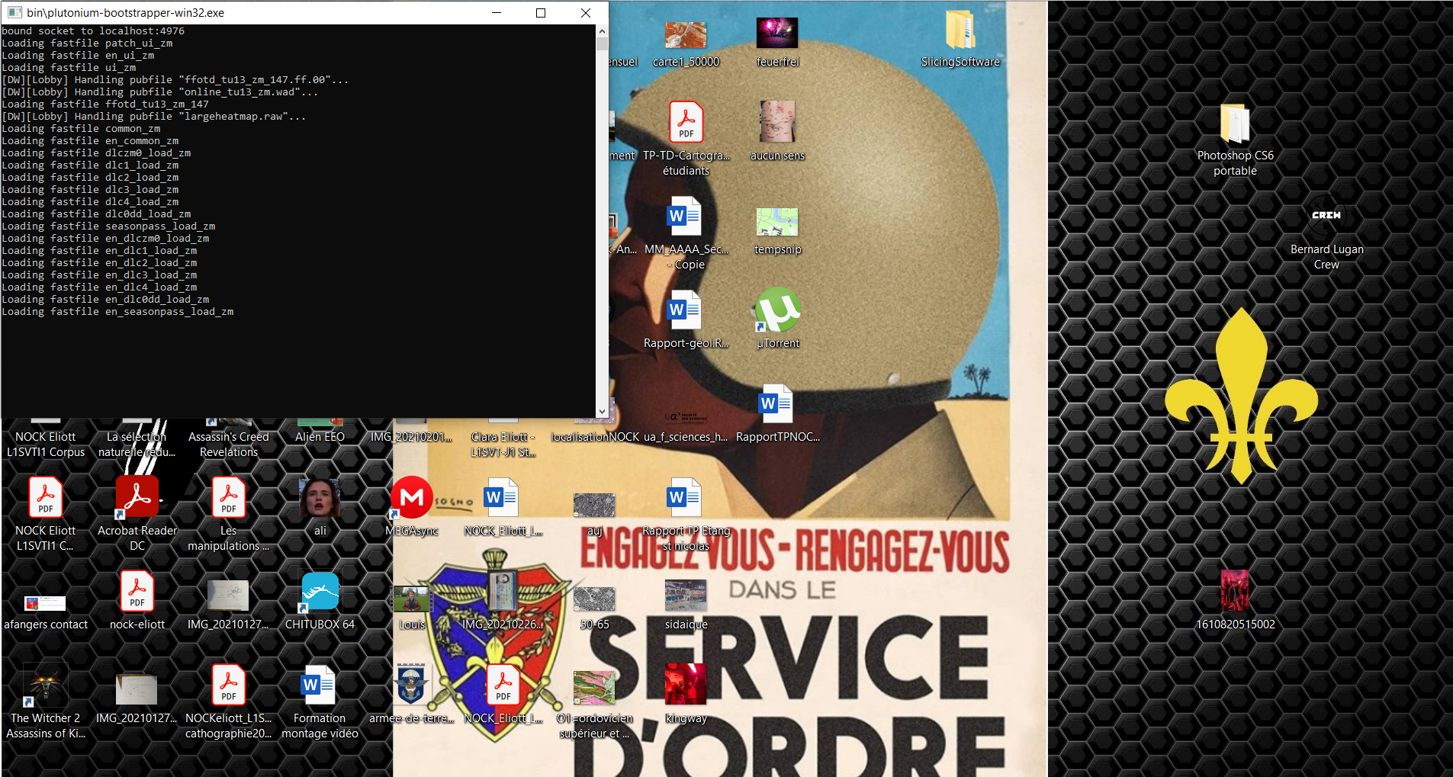The image size is (1453, 777).
Task: Open the Rapport TP Etang st nicolas document
Action: 684,497
